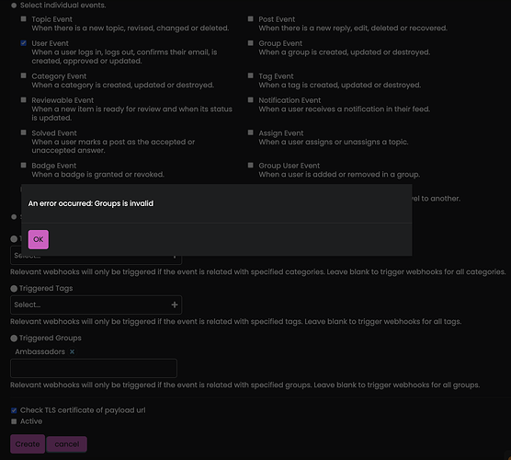
Task: Toggle the Active checkbox
Action: (x=14, y=421)
